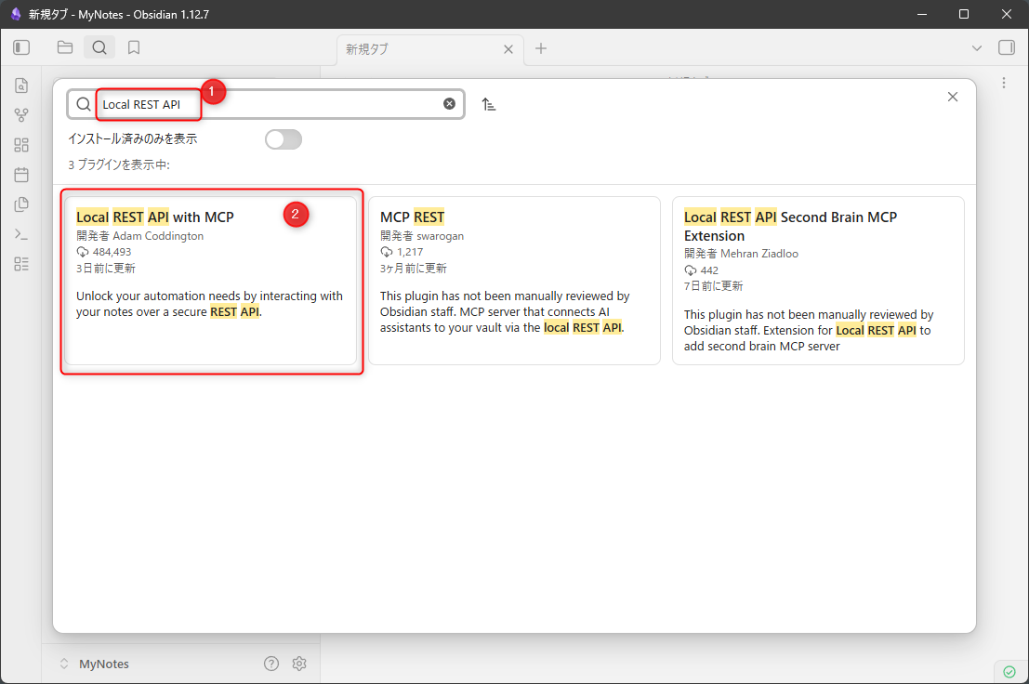Open help icon next to MyNotes
The image size is (1029, 684).
(x=271, y=664)
